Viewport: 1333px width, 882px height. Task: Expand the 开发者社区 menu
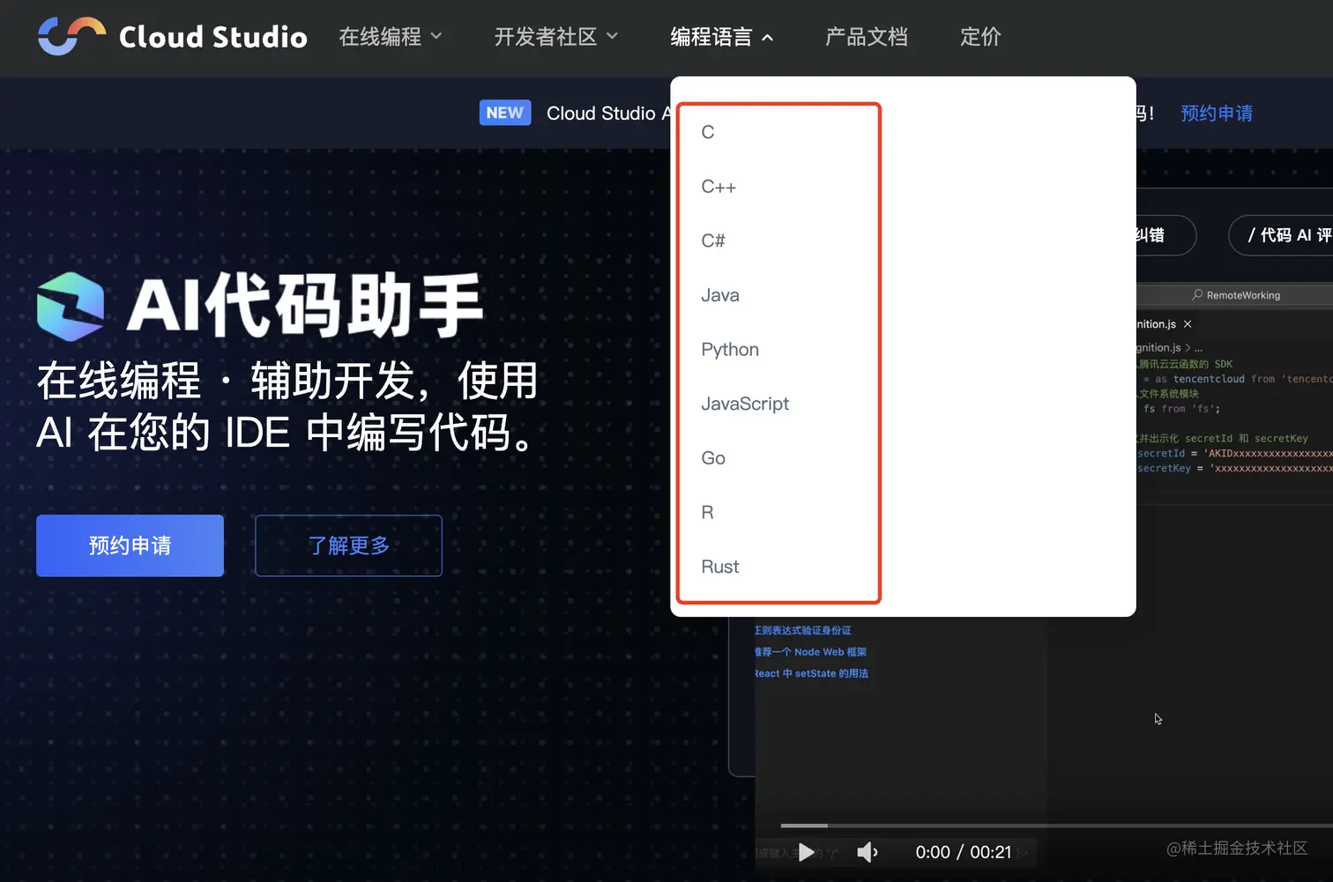(x=556, y=37)
